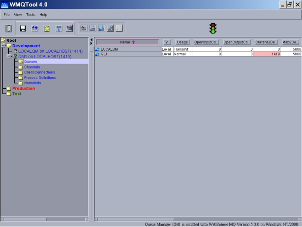Viewport: 302px width, 227px height.
Task: Select the Root tree node
Action: [x=11, y=40]
